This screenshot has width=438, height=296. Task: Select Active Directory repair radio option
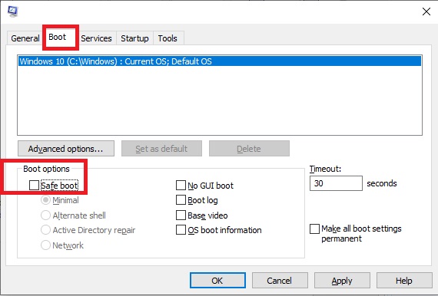click(45, 230)
